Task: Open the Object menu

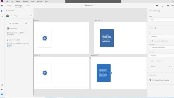Action: click(18, 1)
